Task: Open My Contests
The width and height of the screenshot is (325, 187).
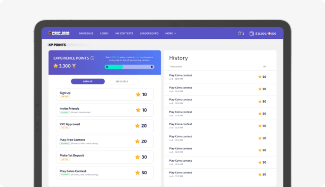Action: [x=124, y=33]
